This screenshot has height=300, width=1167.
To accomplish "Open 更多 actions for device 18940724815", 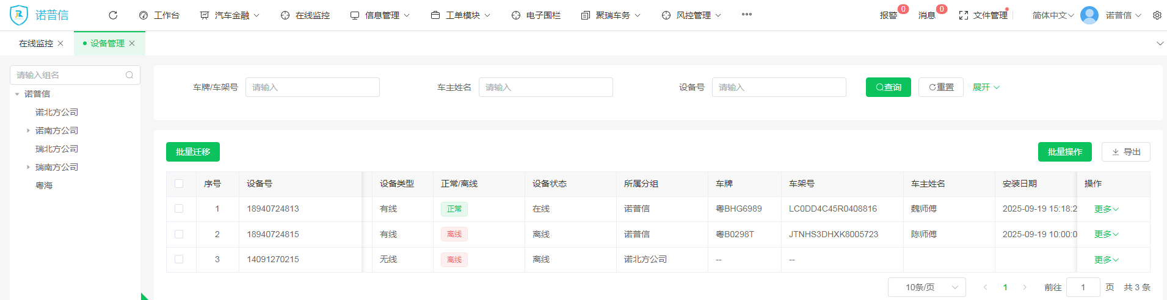I will tap(1106, 234).
